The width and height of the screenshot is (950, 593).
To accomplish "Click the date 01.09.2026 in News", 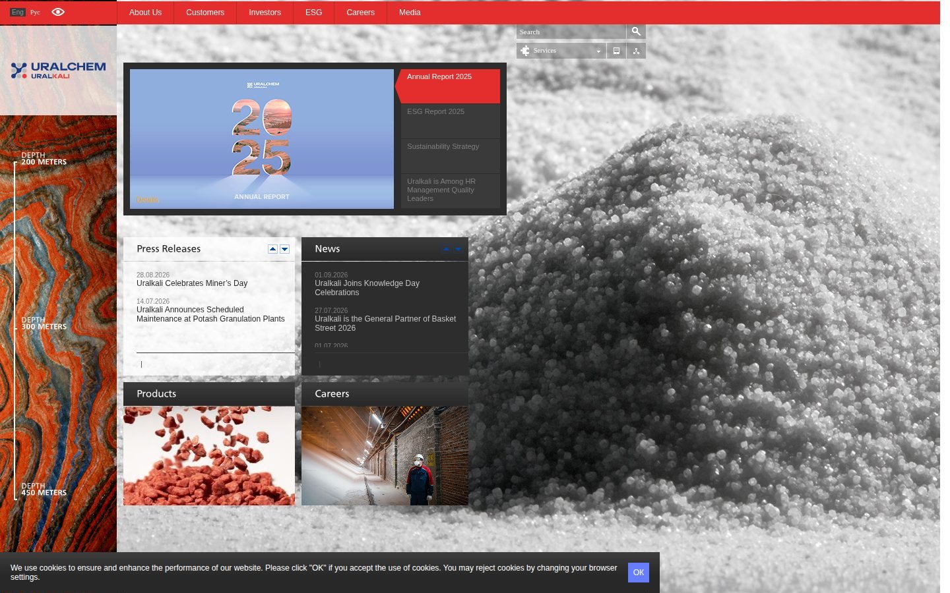I will 331,275.
